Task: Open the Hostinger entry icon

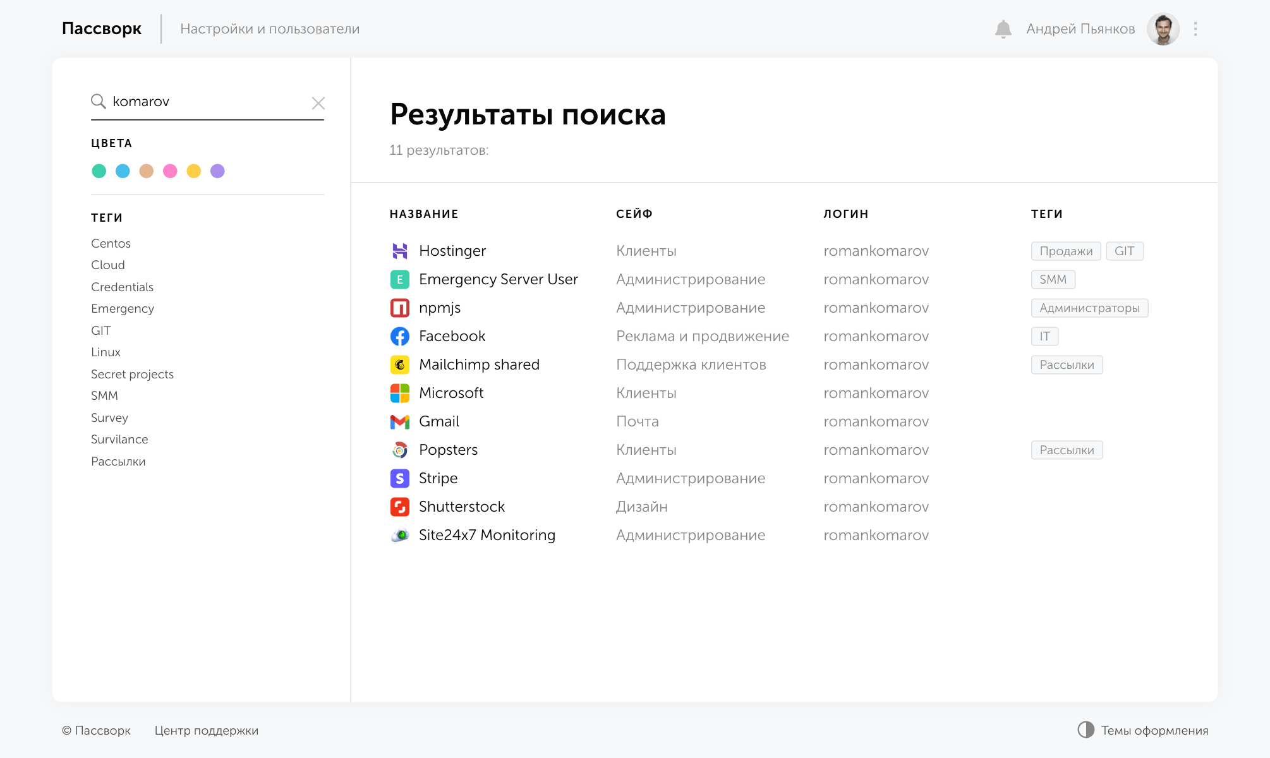Action: [399, 251]
